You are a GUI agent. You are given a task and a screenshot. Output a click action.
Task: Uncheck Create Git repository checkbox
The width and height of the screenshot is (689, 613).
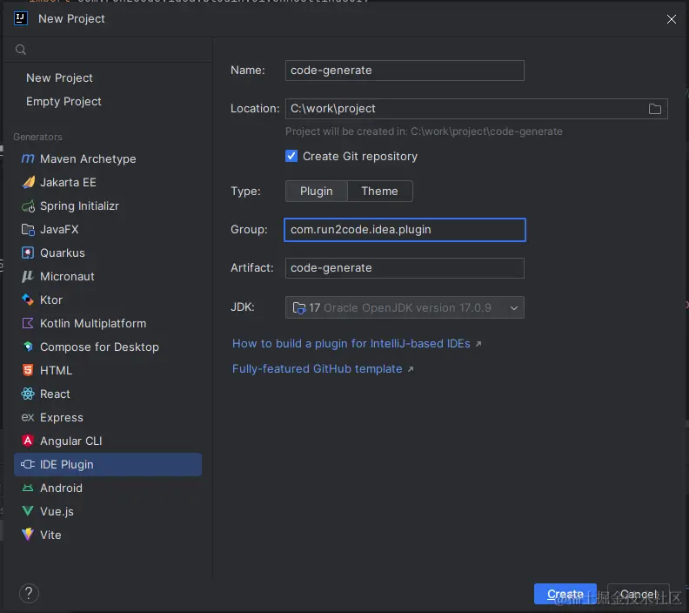[x=291, y=157]
